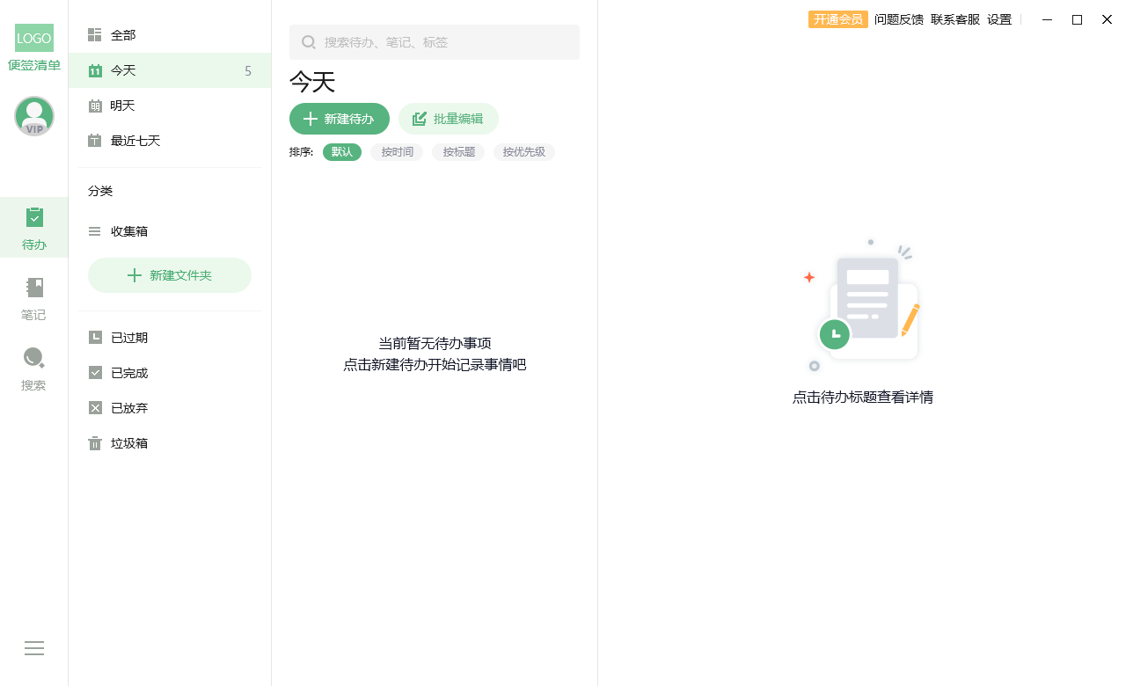The height and width of the screenshot is (686, 1126).
Task: Open the bottom hamburger menu
Action: tap(33, 648)
